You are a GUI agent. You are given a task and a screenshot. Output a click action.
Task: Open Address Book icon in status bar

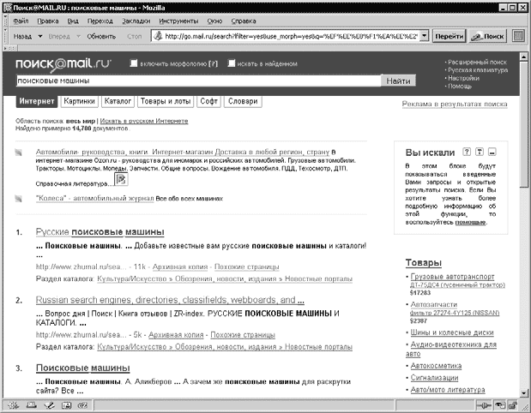(66, 404)
